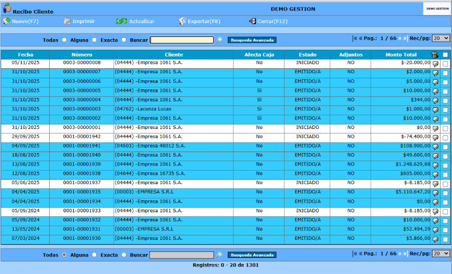Select the top Exacta radio button
Image resolution: width=452 pixels, height=274 pixels.
click(x=124, y=40)
